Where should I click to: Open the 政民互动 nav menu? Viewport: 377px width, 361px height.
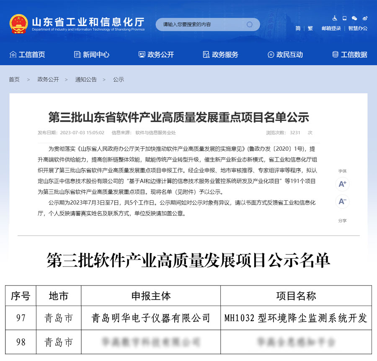(x=285, y=55)
